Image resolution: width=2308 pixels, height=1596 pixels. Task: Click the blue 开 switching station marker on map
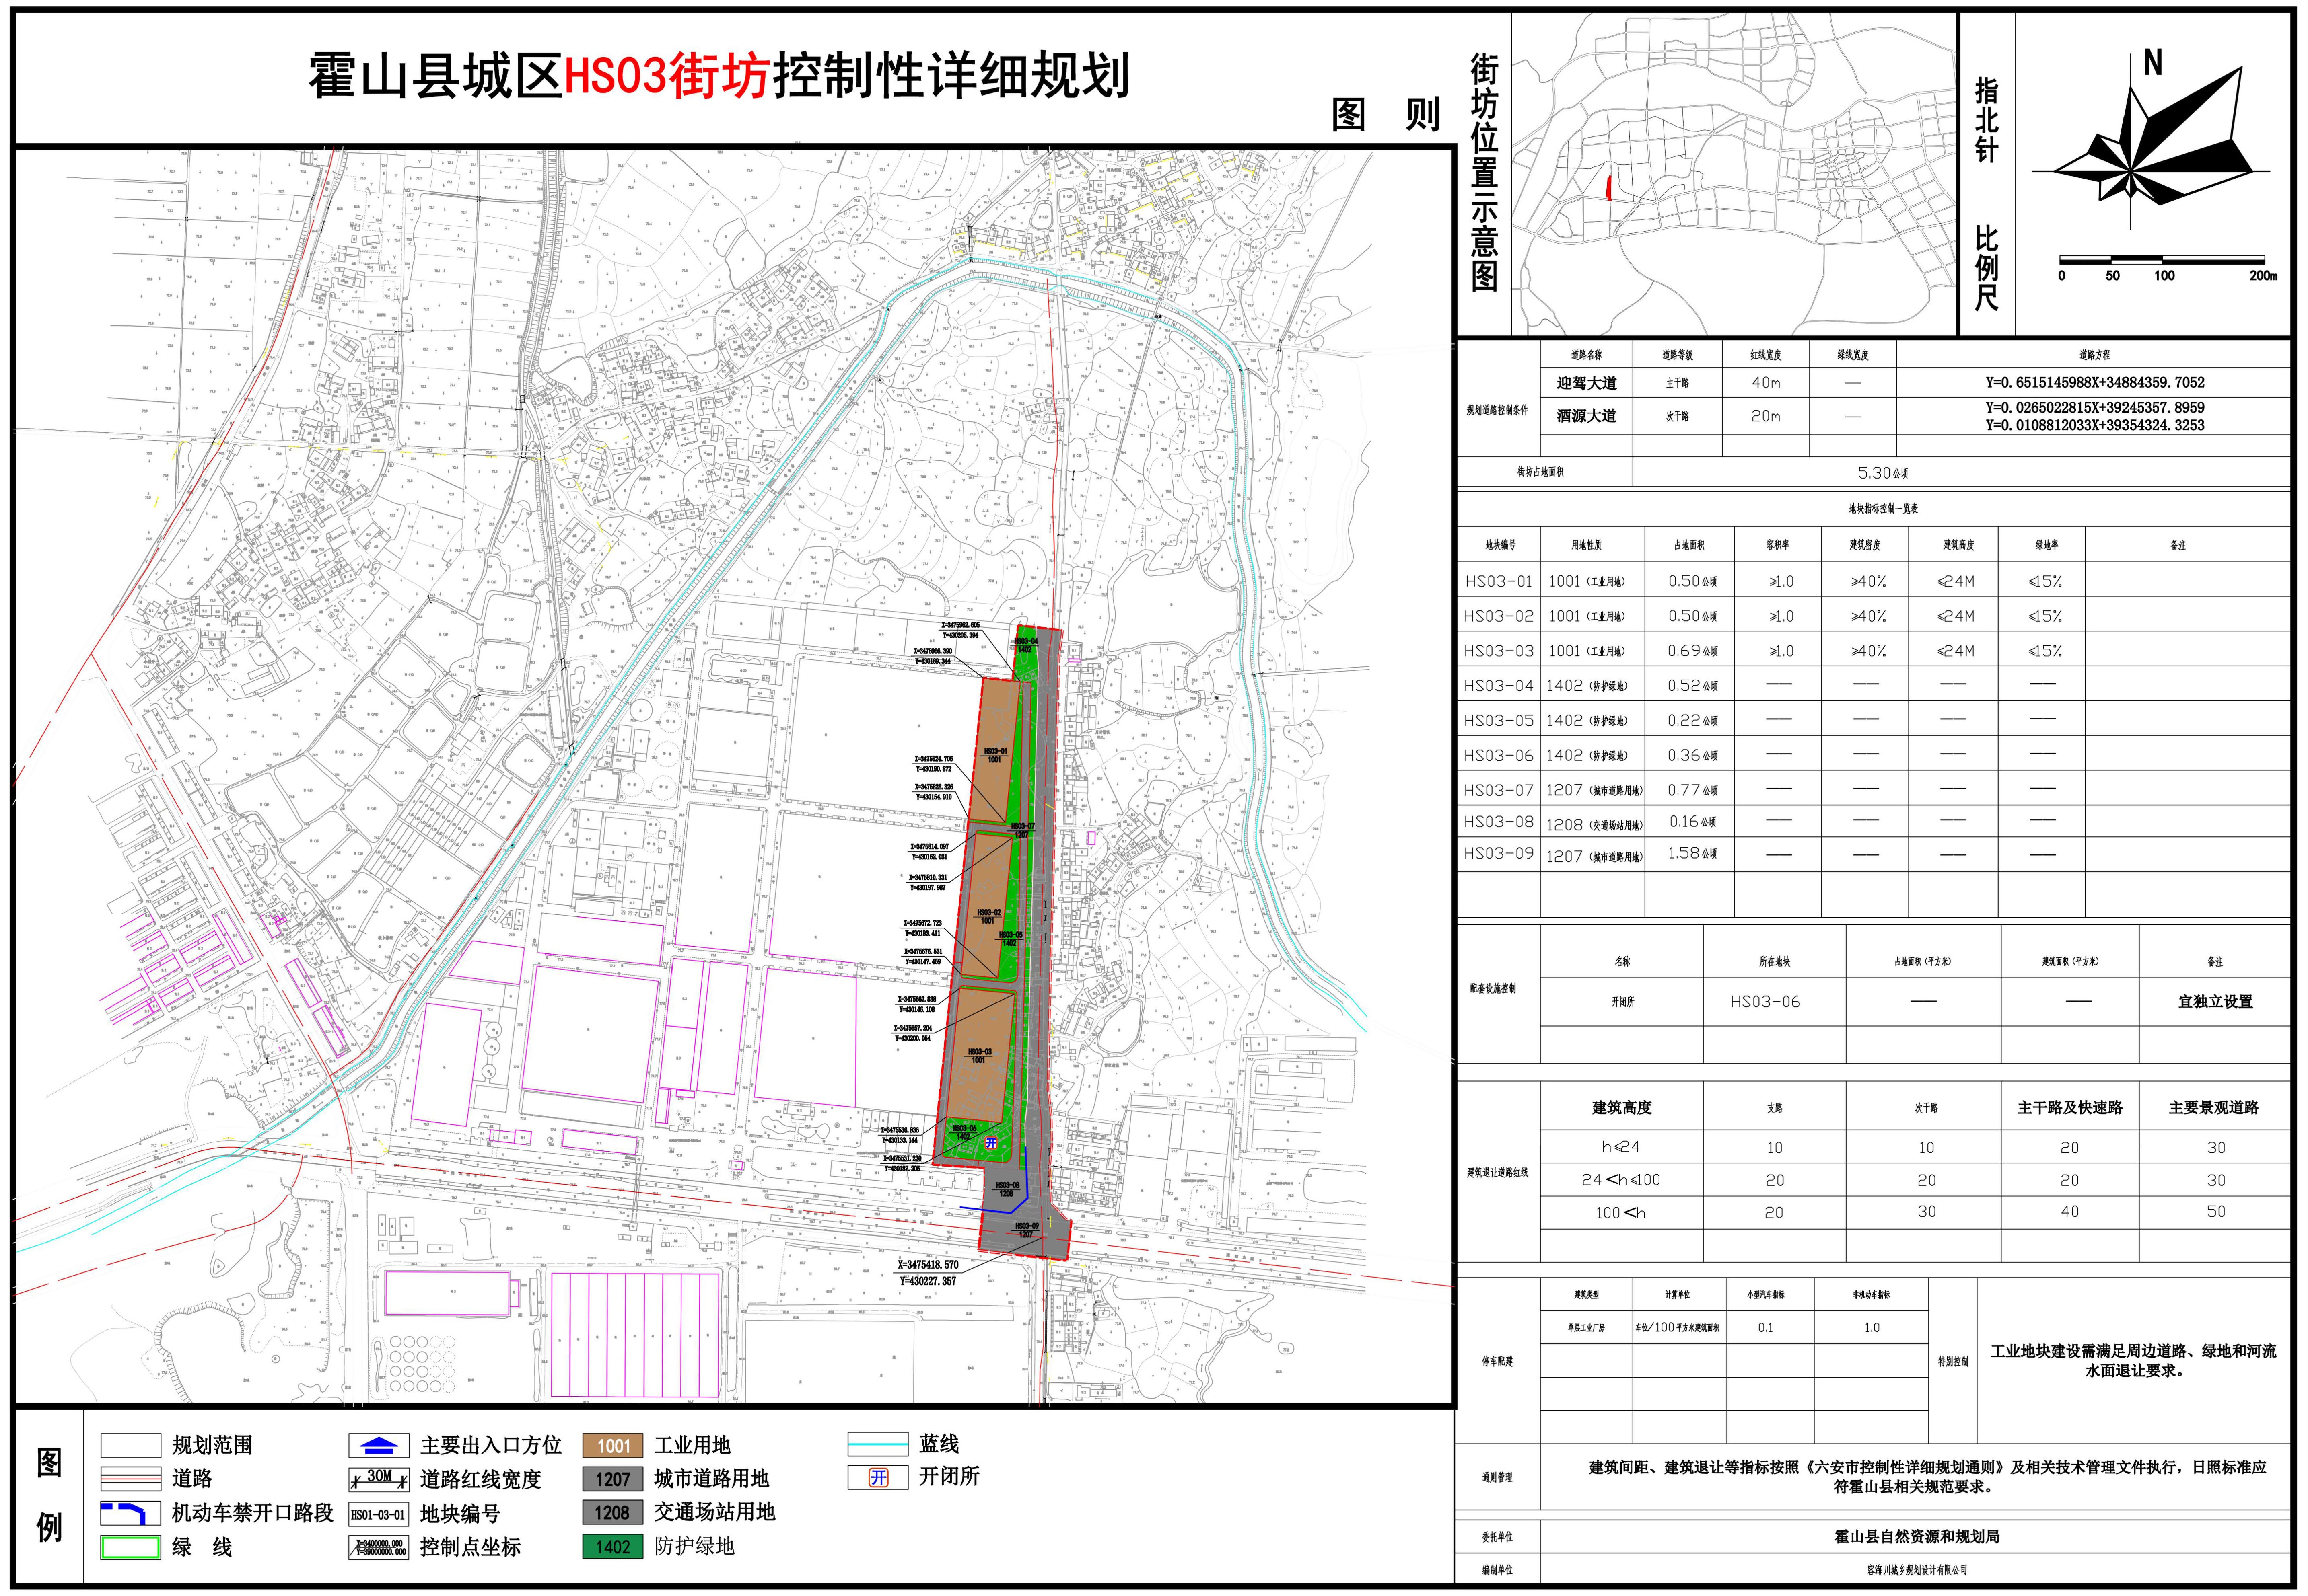click(990, 1142)
